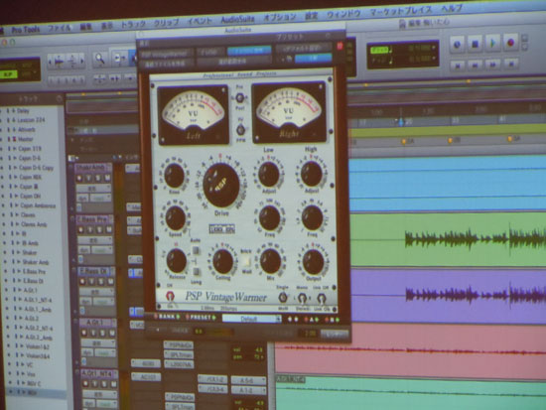Turn the large PSP Drive knob
The image size is (546, 410).
pyautogui.click(x=221, y=185)
